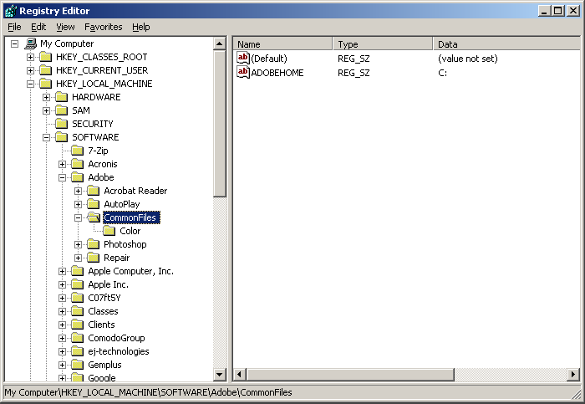
Task: Collapse the SOFTWARE key
Action: coord(46,138)
